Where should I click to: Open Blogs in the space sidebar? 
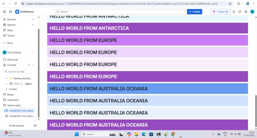10,95
